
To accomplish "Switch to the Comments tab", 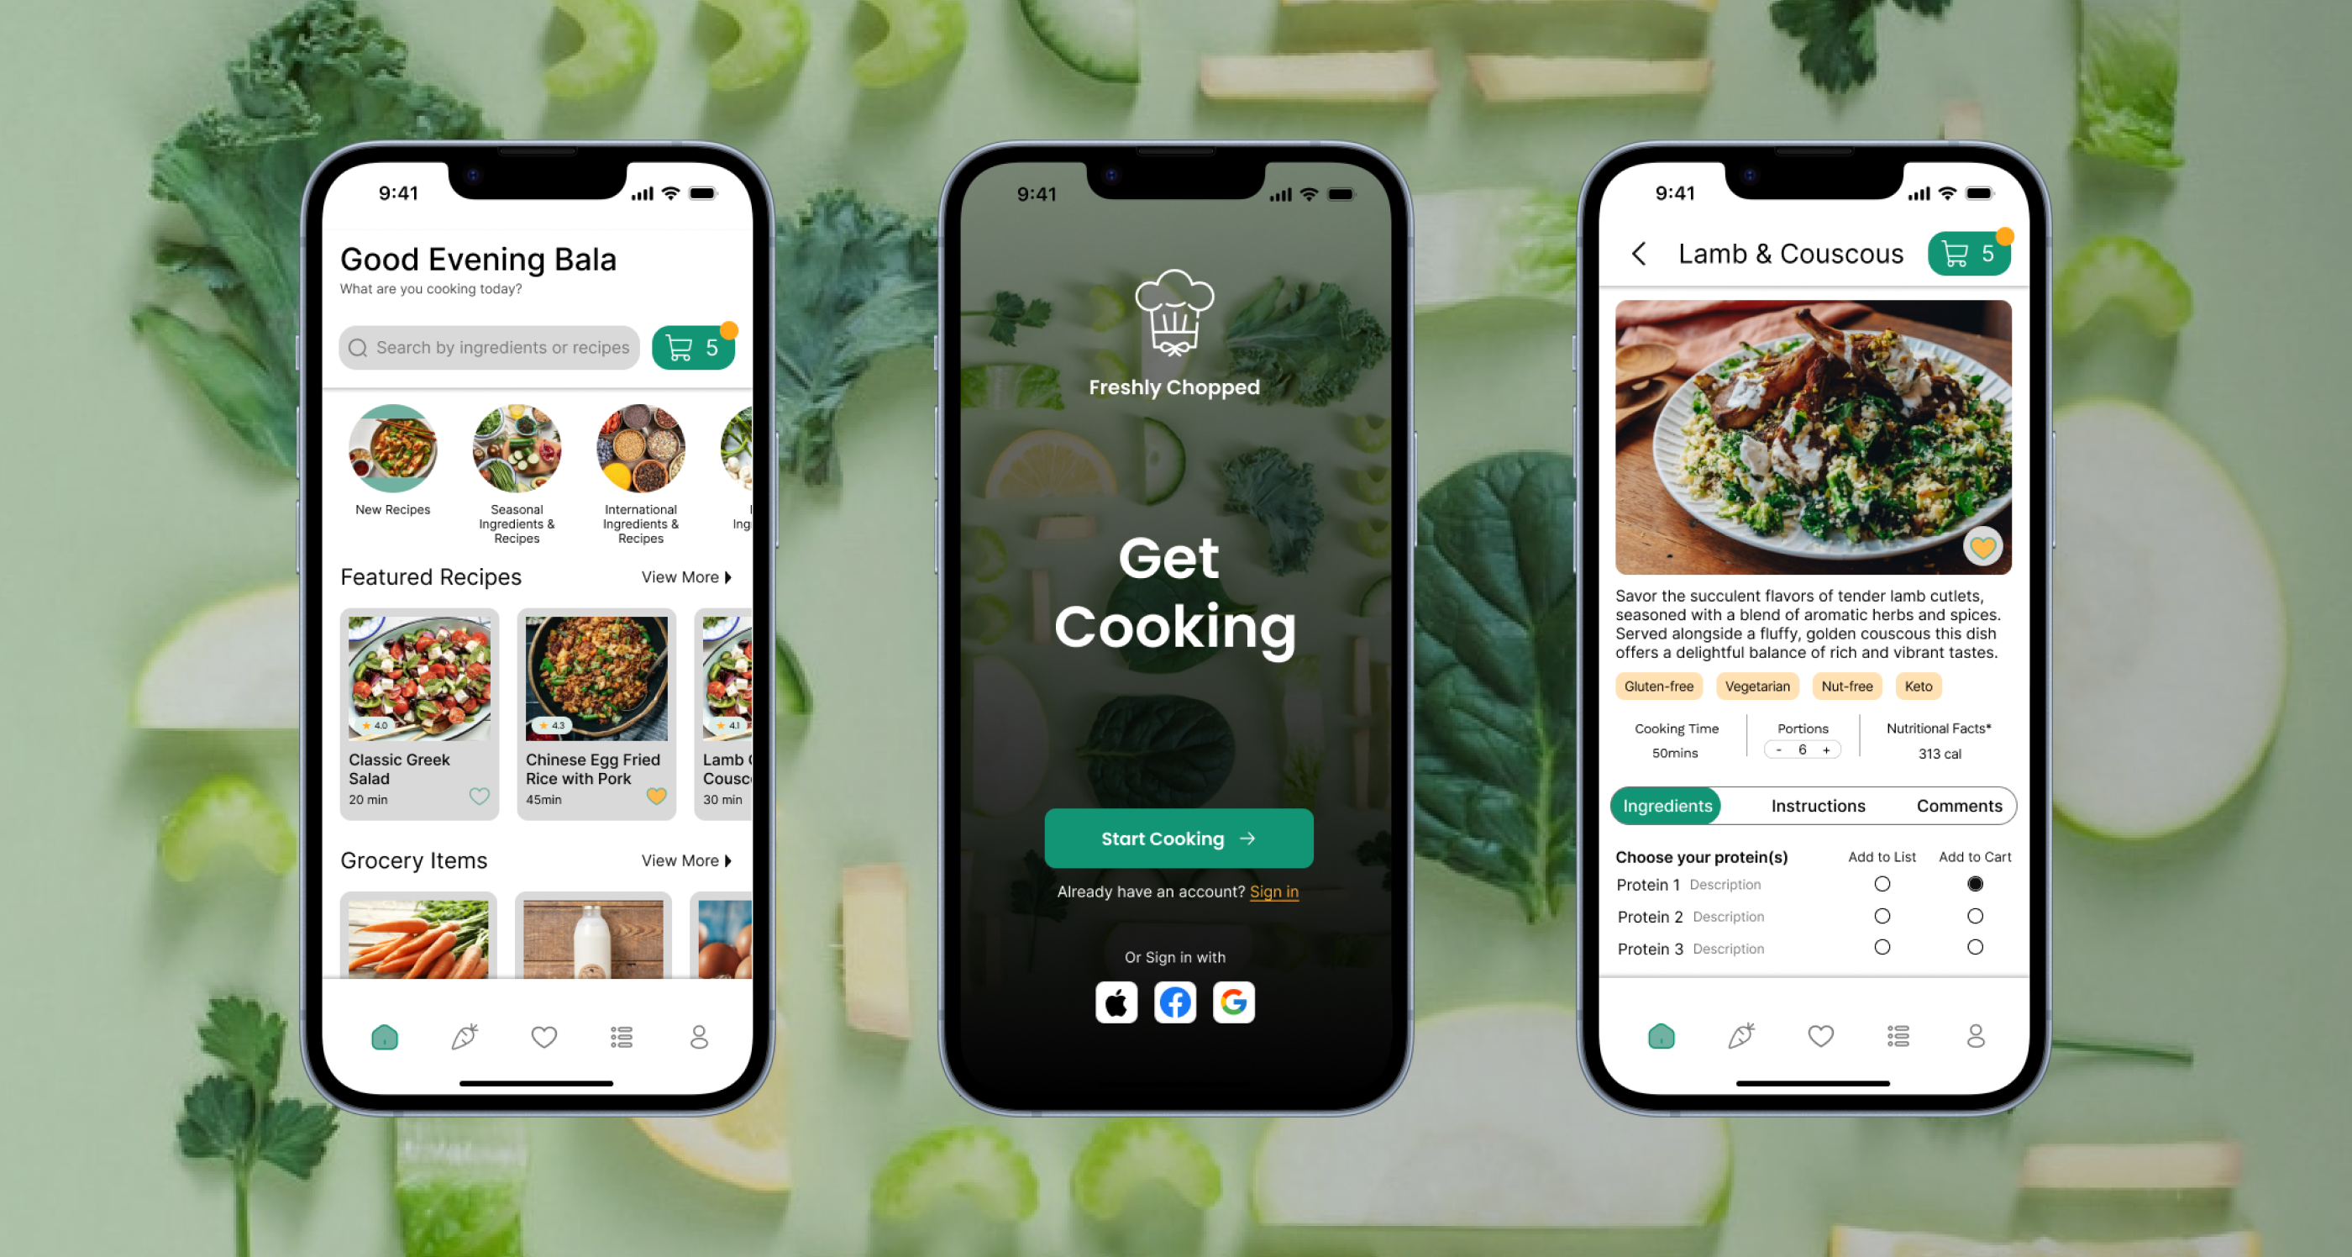I will (x=1957, y=806).
